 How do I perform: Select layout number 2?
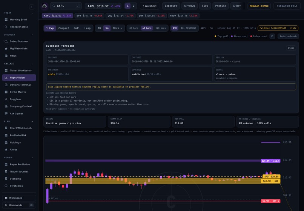point(134,6)
